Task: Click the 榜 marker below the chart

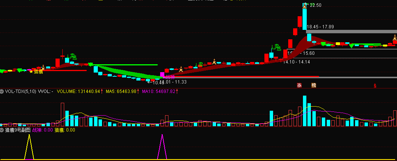Action: (314, 85)
